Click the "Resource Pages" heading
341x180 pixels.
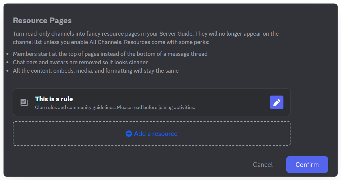coord(42,21)
